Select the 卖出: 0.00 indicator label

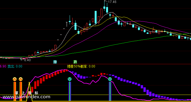[15, 66]
